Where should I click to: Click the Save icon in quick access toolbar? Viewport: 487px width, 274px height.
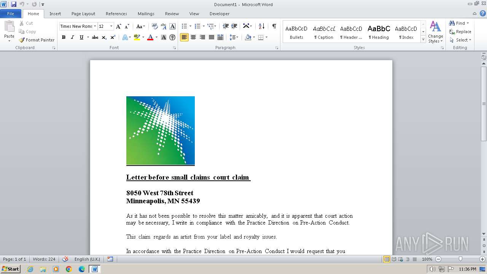pos(14,4)
